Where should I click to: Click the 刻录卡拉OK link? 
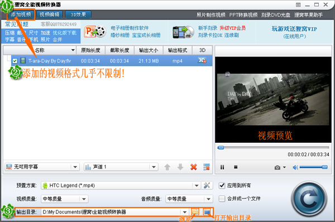(210, 35)
